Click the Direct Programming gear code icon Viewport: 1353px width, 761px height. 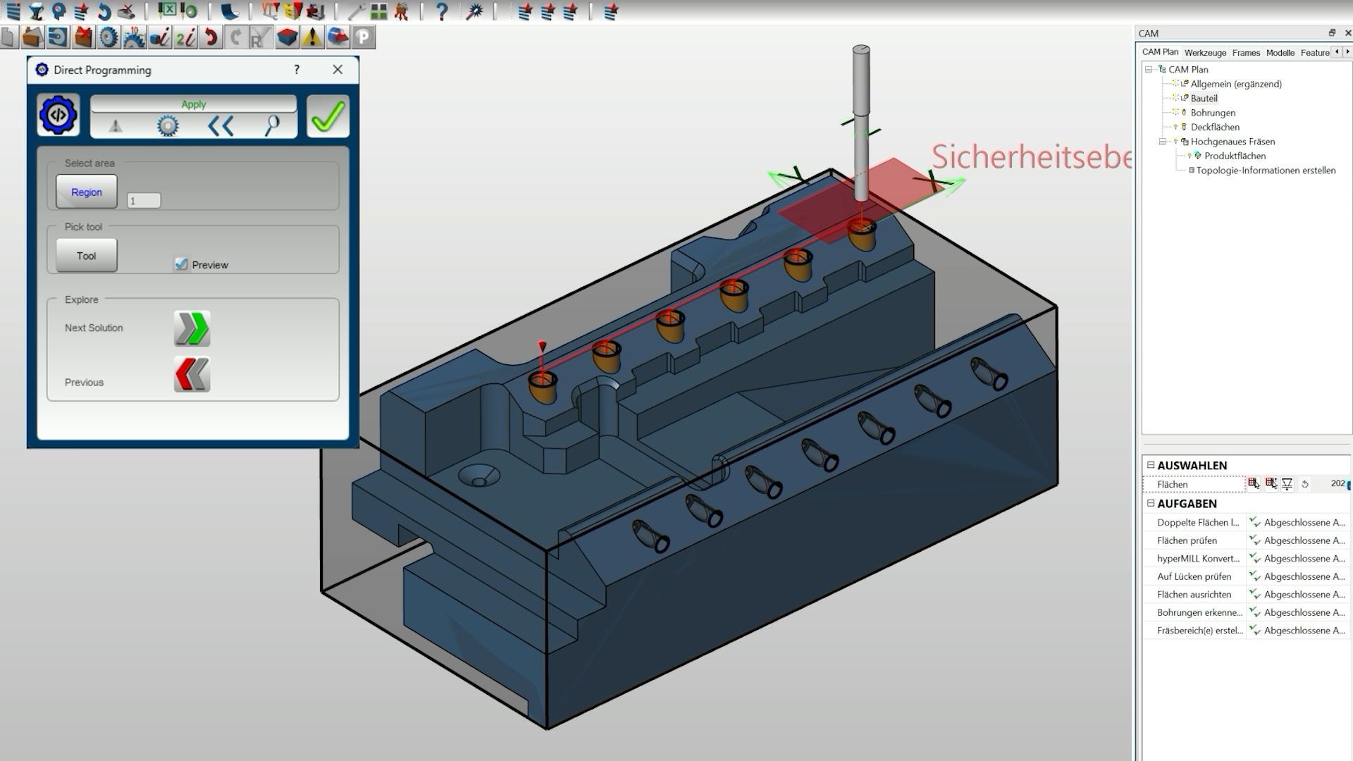(58, 115)
